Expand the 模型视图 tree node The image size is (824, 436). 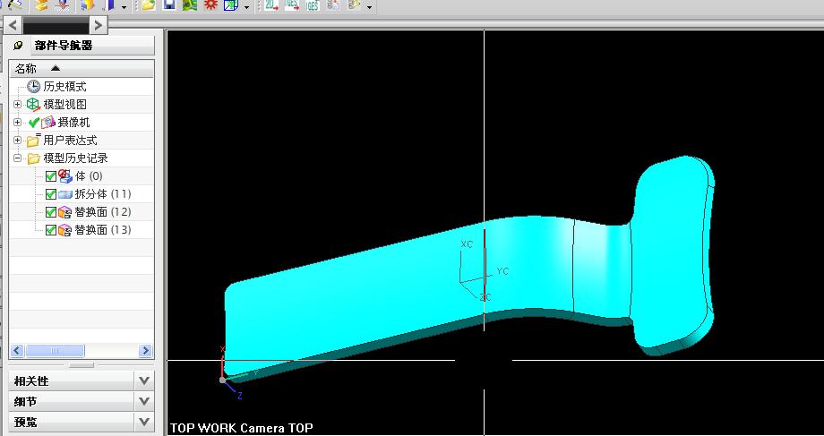pyautogui.click(x=17, y=105)
